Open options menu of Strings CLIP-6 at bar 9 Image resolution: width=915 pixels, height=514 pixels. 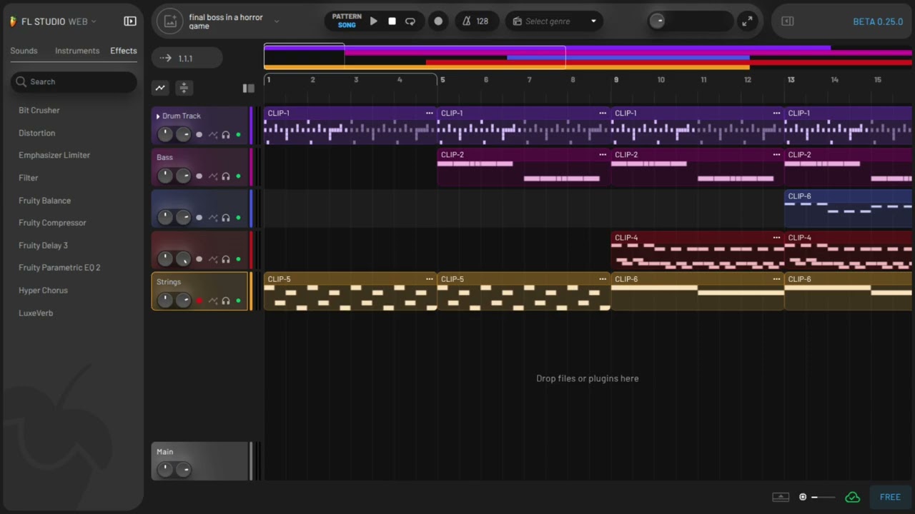pyautogui.click(x=776, y=278)
